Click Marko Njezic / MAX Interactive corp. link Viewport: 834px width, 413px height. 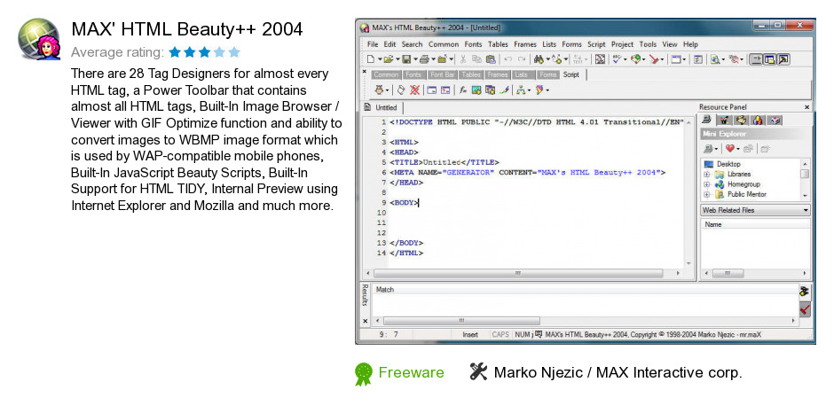pos(618,372)
